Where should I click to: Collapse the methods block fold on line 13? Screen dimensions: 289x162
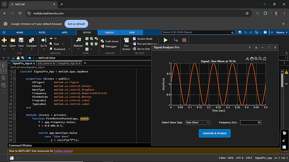pyautogui.click(x=14, y=115)
